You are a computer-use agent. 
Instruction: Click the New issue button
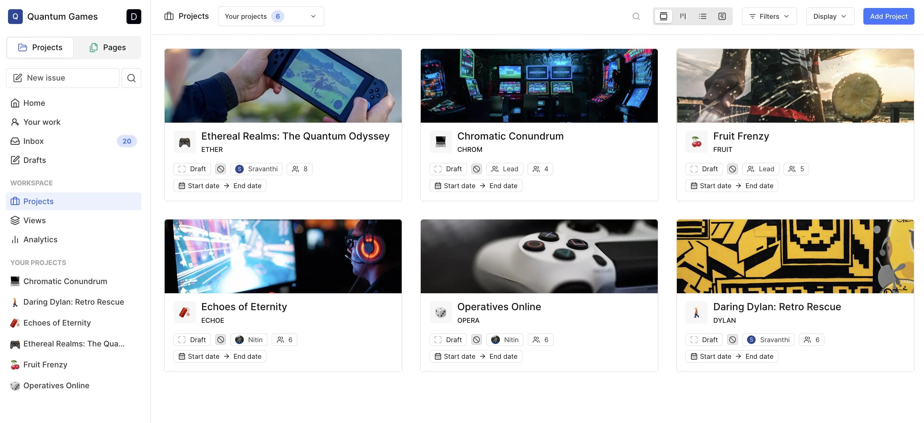click(62, 78)
